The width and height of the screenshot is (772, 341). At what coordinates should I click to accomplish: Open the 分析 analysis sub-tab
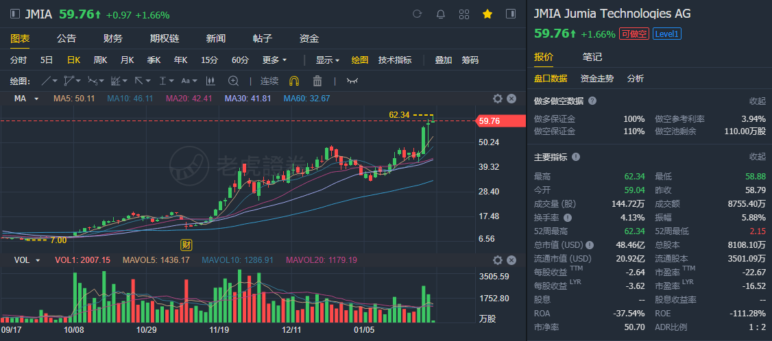[x=635, y=79]
